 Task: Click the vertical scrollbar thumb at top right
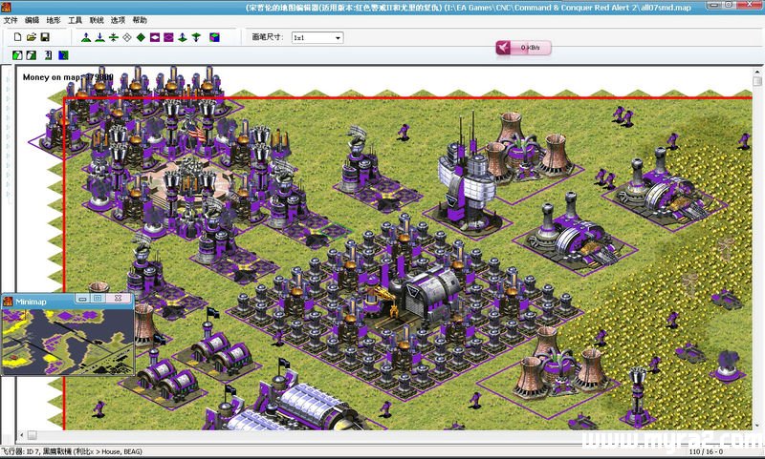(x=757, y=82)
